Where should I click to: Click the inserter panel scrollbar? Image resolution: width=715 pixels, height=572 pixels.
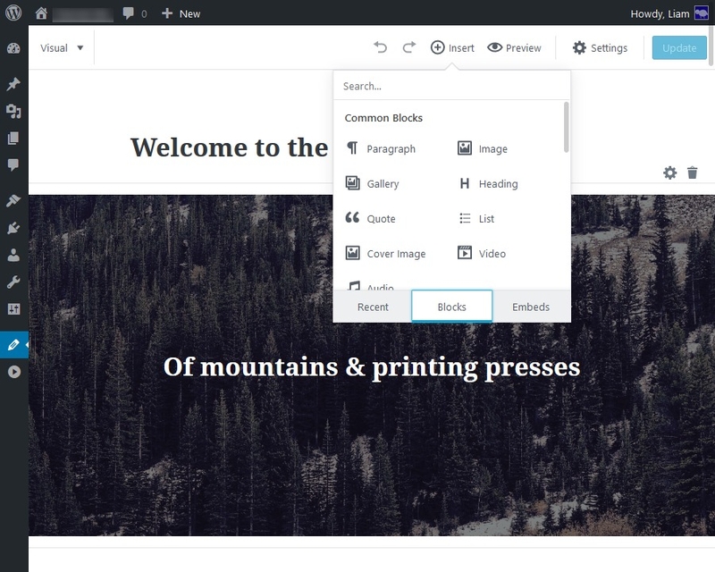[566, 127]
